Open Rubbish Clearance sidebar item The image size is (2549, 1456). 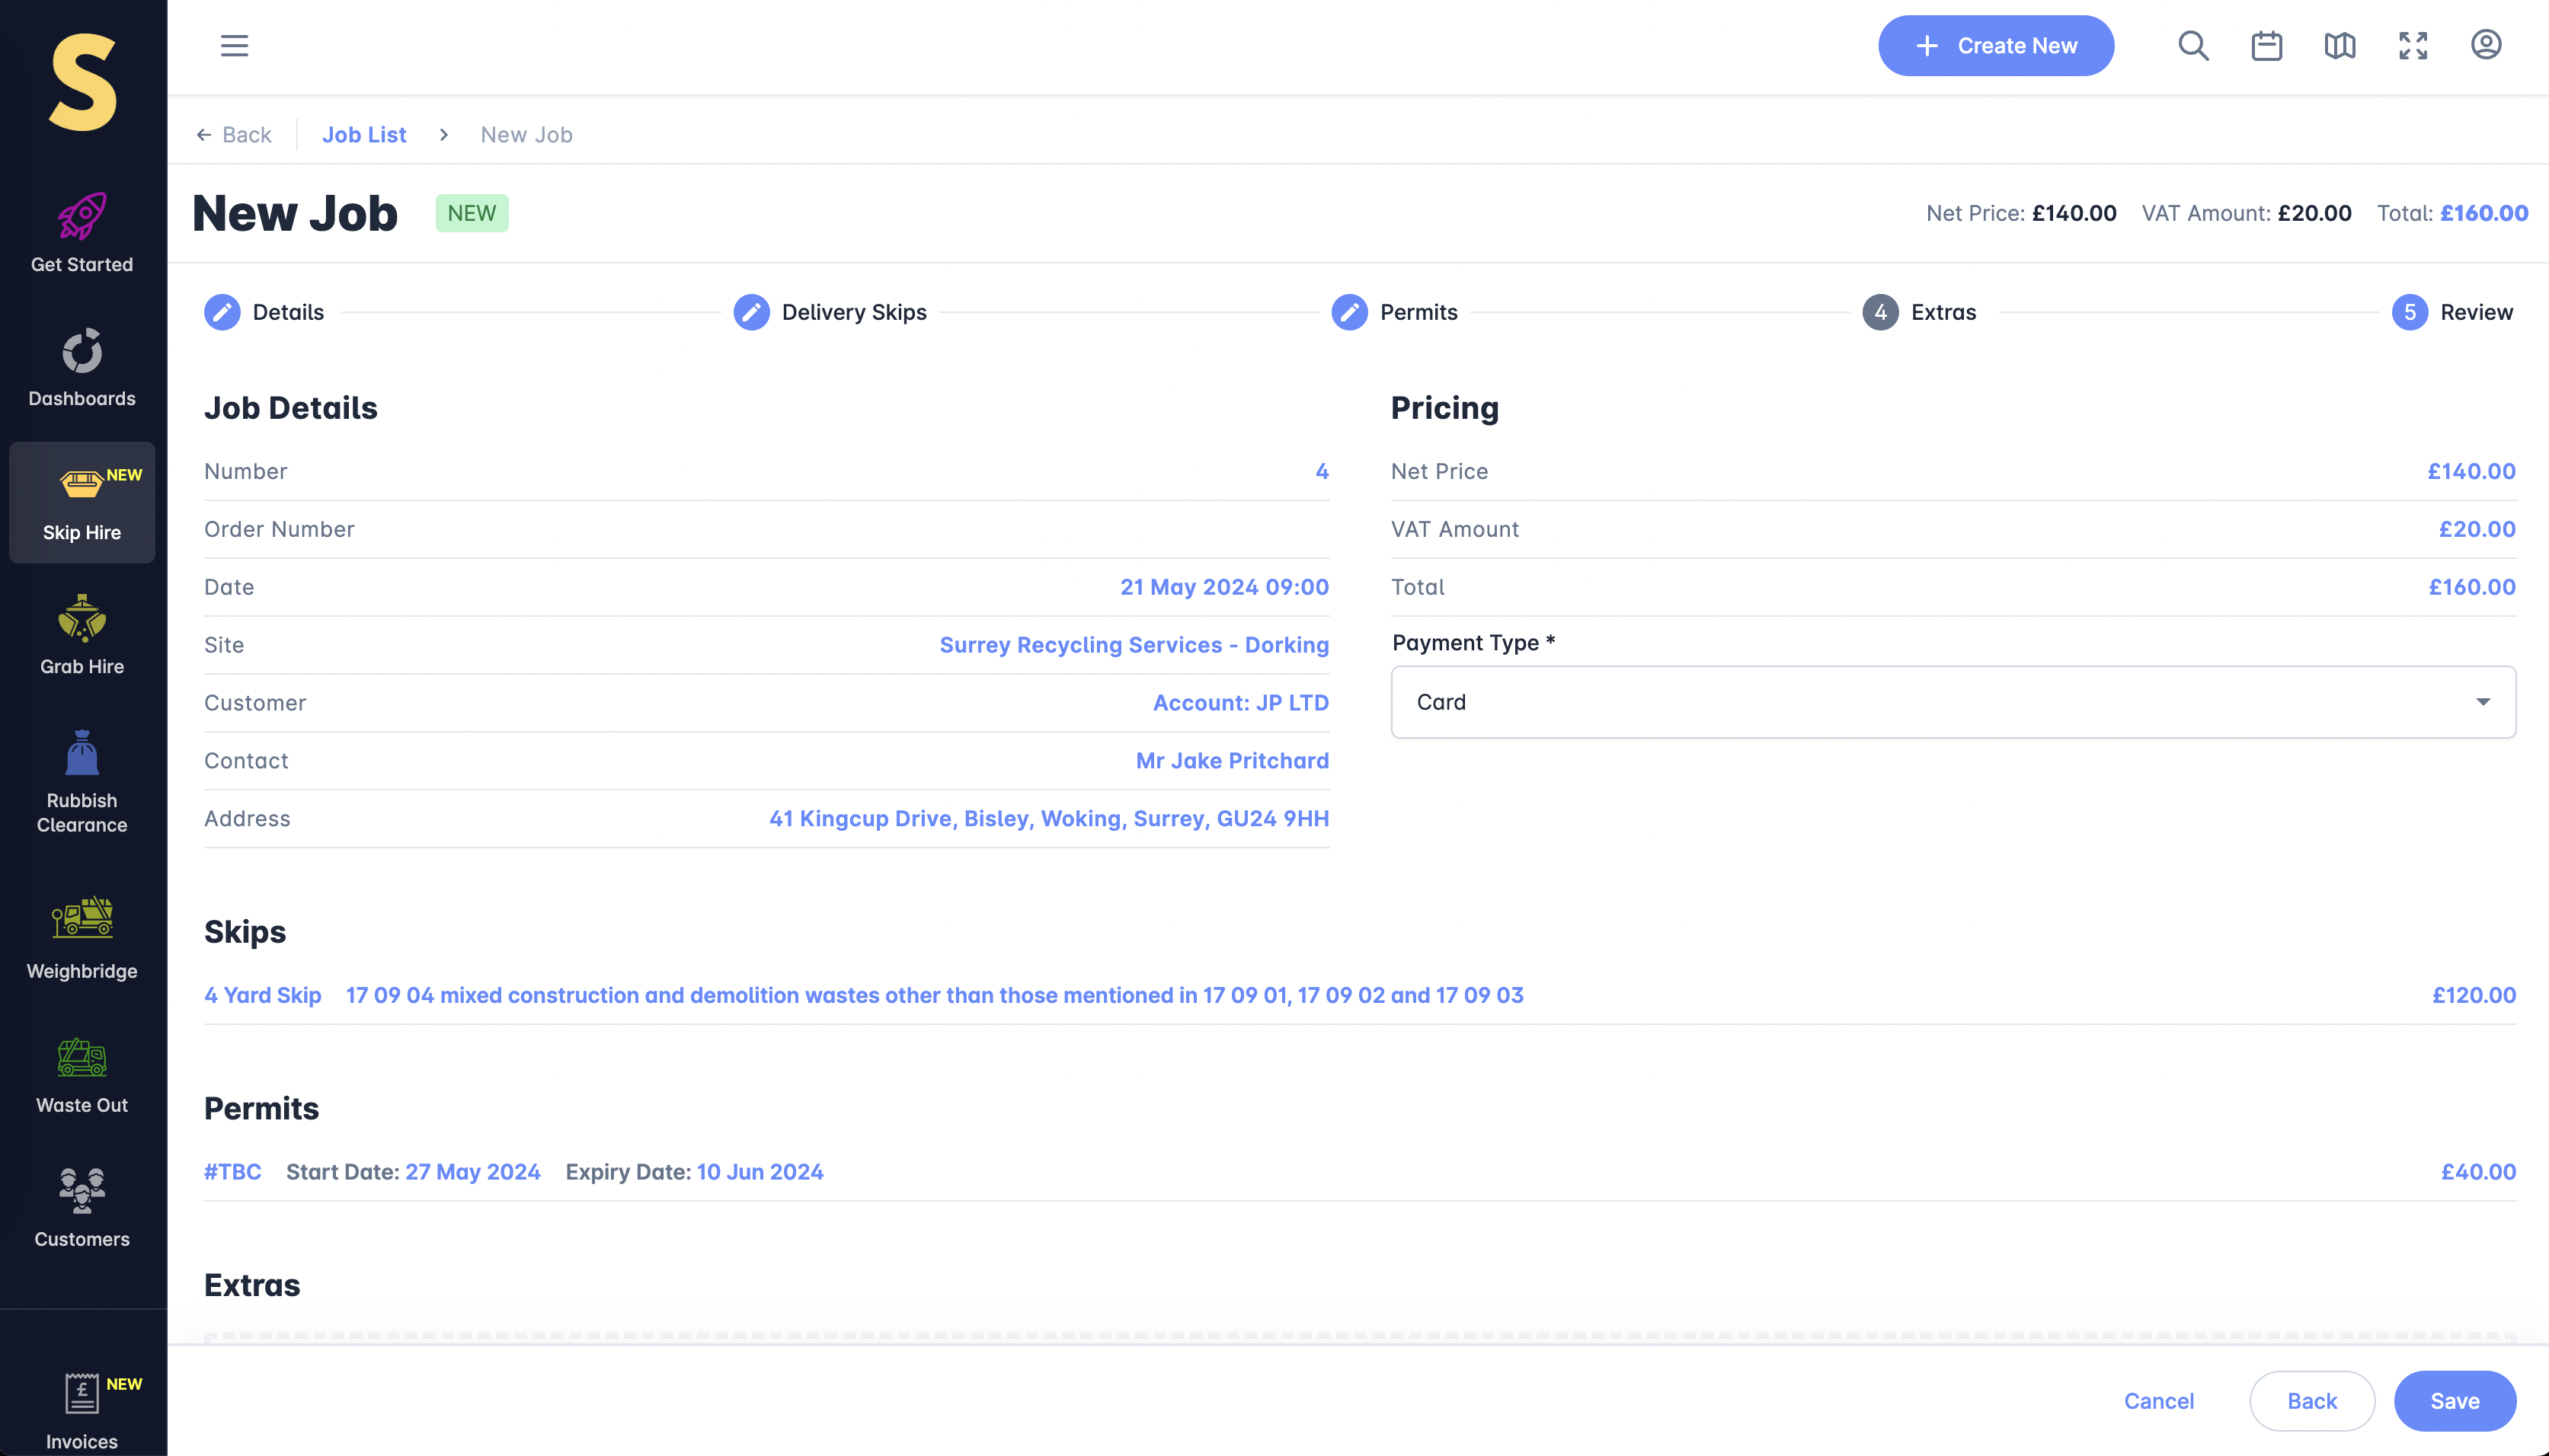click(82, 782)
